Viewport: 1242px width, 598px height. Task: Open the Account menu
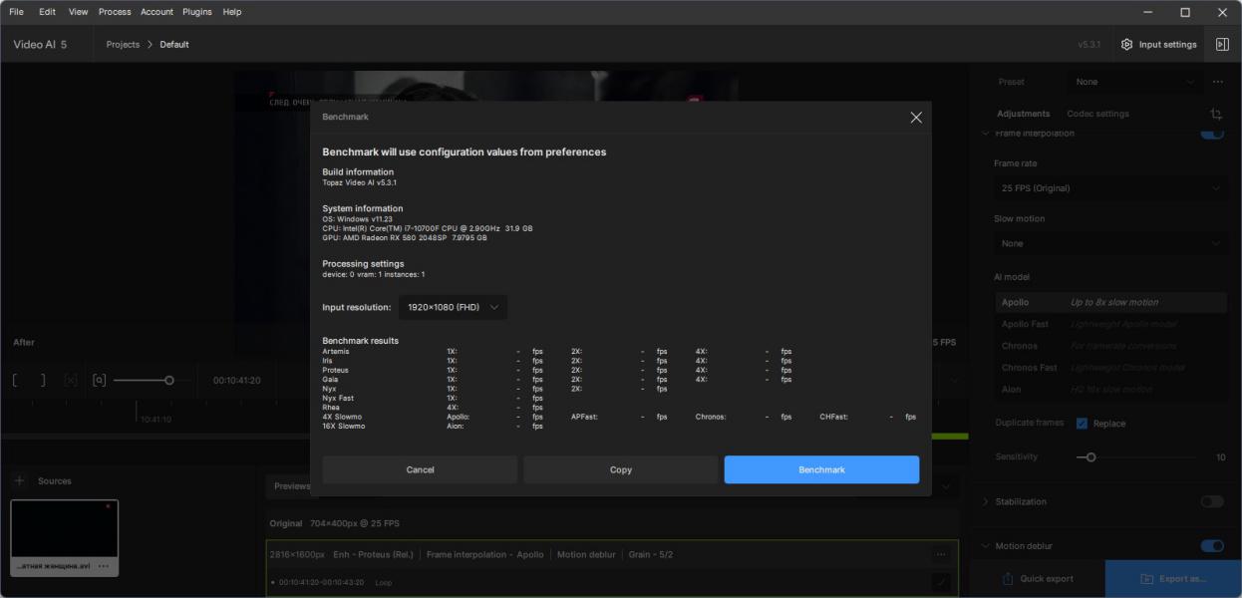(x=156, y=12)
